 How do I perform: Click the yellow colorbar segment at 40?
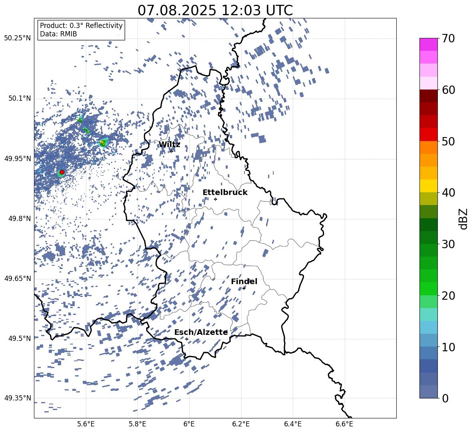pos(428,186)
